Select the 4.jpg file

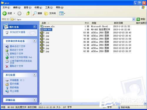[46, 42]
